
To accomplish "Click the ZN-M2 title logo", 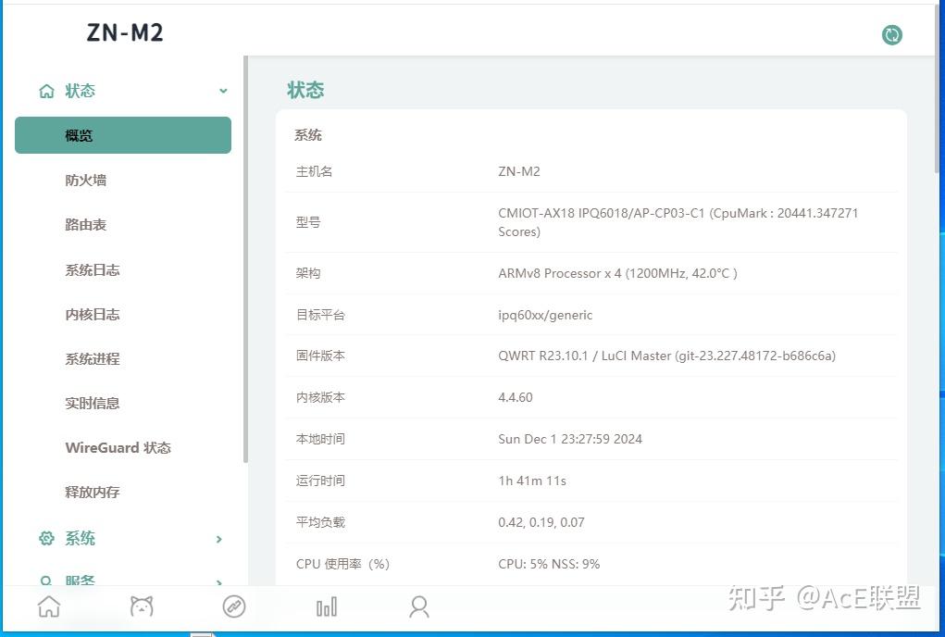I will (x=125, y=32).
